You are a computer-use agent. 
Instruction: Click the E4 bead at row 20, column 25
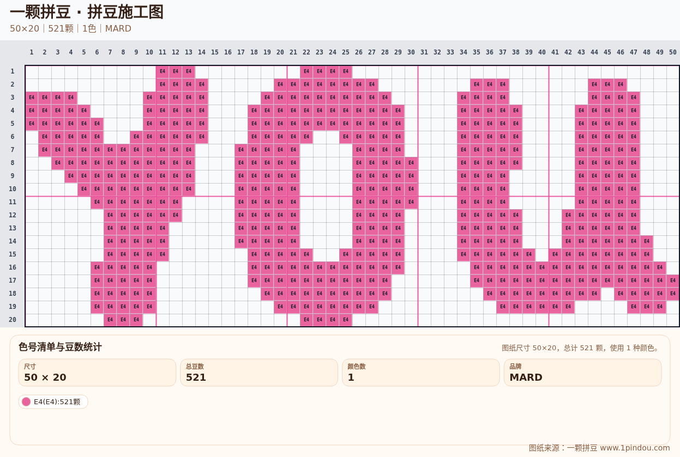(x=346, y=320)
